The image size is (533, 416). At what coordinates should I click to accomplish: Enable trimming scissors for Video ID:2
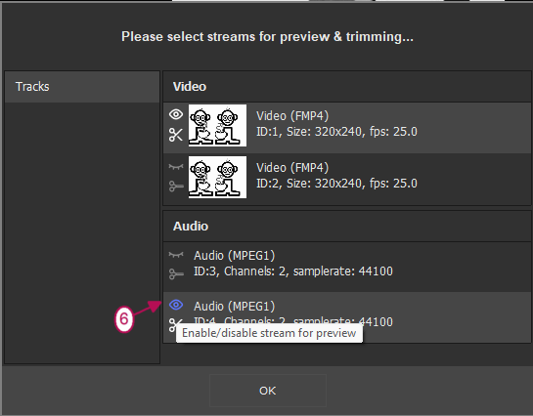(x=176, y=187)
